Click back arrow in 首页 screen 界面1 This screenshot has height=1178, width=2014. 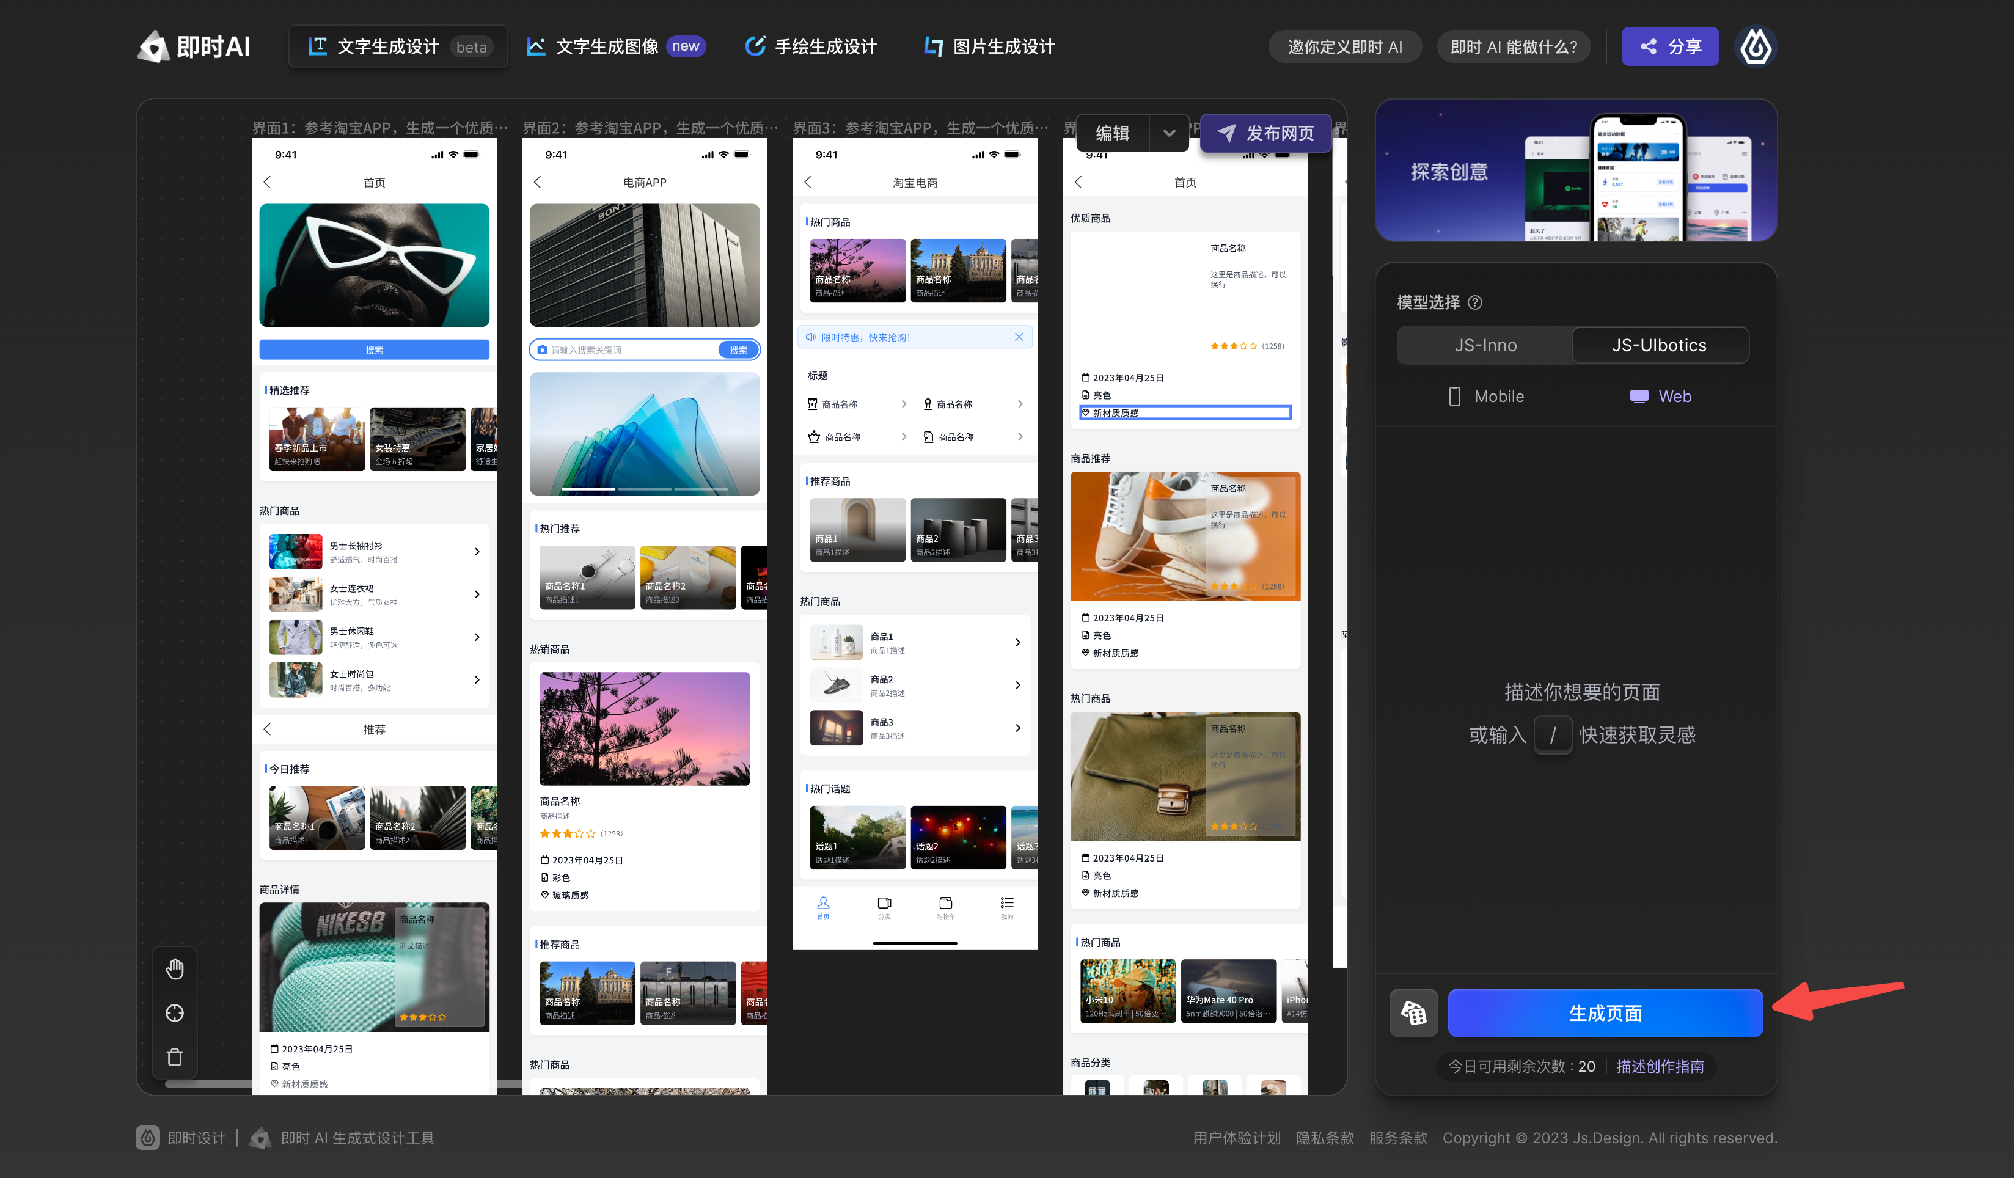pos(267,182)
